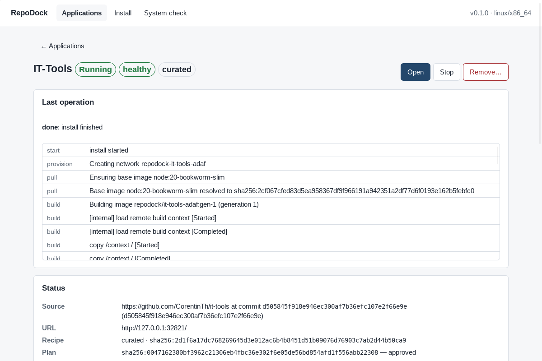Follow the back link to Applications
Viewport: 542px width, 361px height.
coord(62,46)
